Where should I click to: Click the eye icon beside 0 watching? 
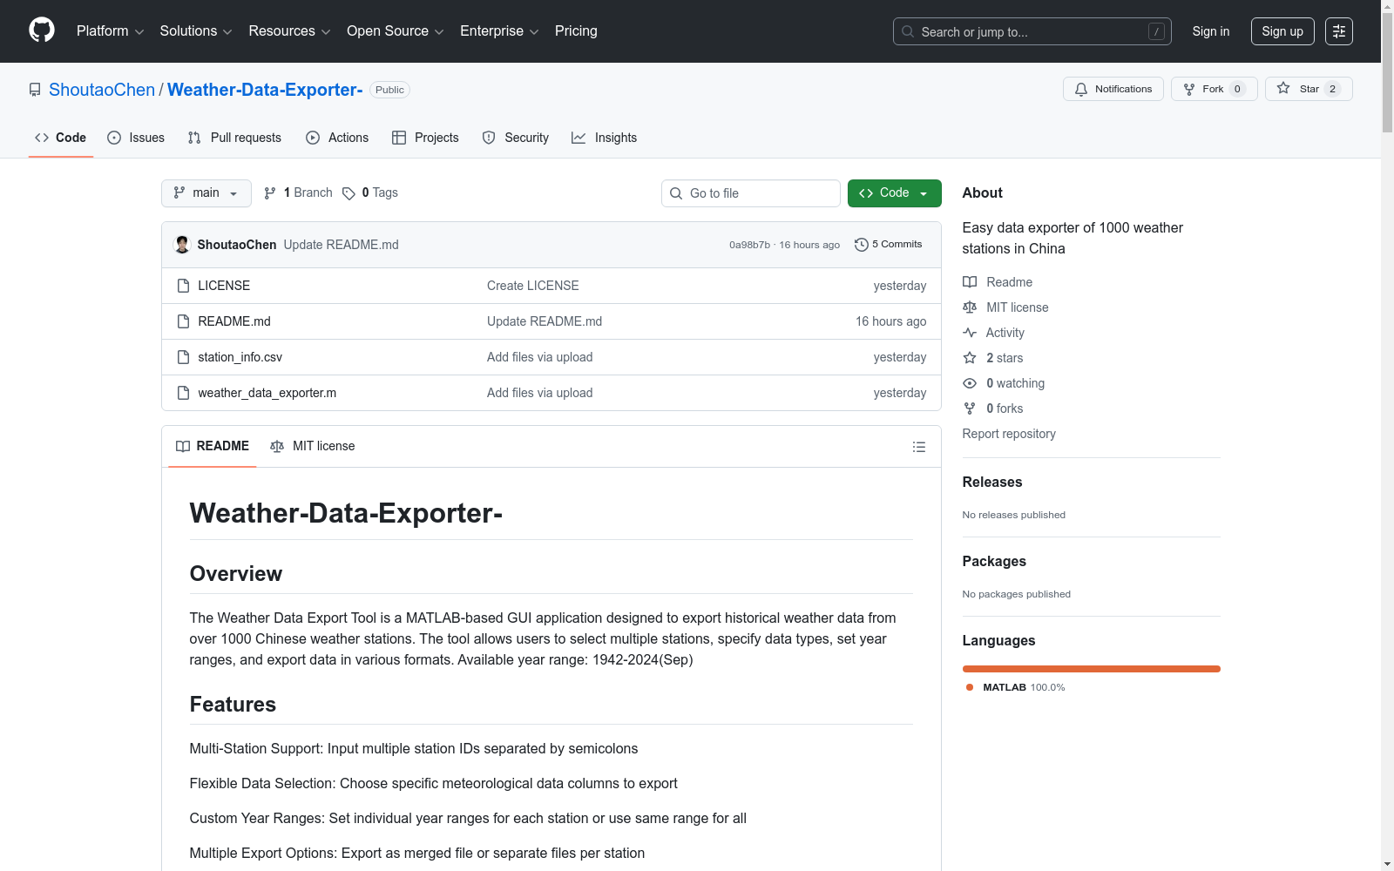[x=970, y=383]
